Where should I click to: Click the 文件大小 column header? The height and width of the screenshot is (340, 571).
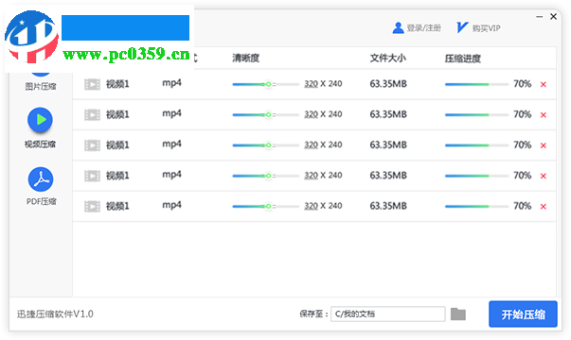[388, 59]
